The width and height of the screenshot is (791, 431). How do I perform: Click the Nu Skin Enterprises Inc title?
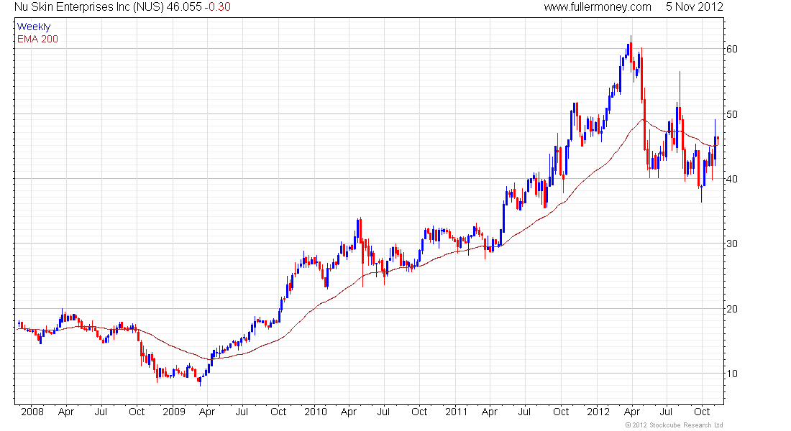pyautogui.click(x=89, y=7)
